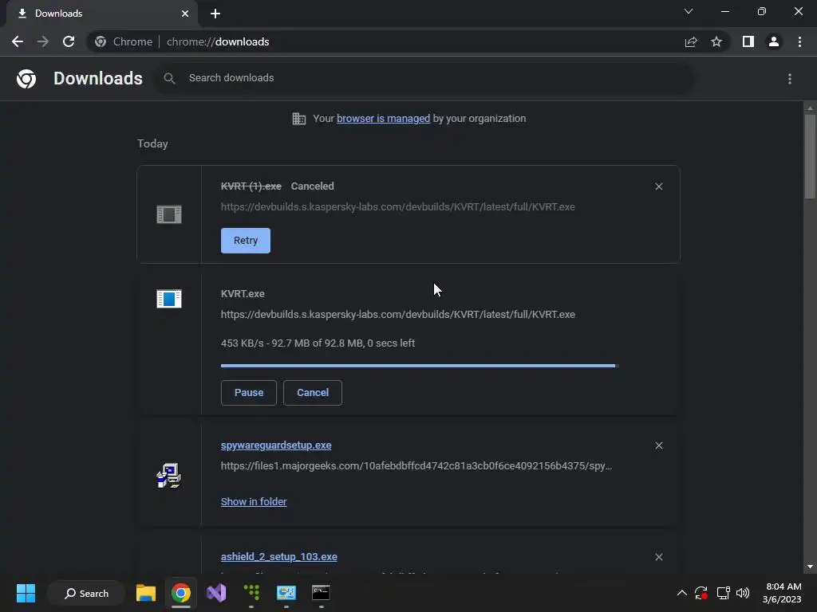Reload the downloads page

69,41
